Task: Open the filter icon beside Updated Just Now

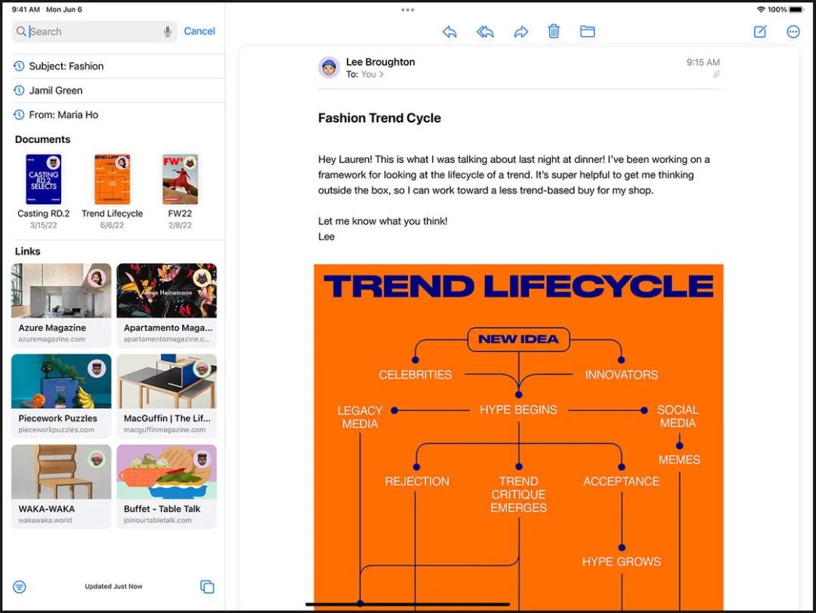Action: pyautogui.click(x=19, y=587)
